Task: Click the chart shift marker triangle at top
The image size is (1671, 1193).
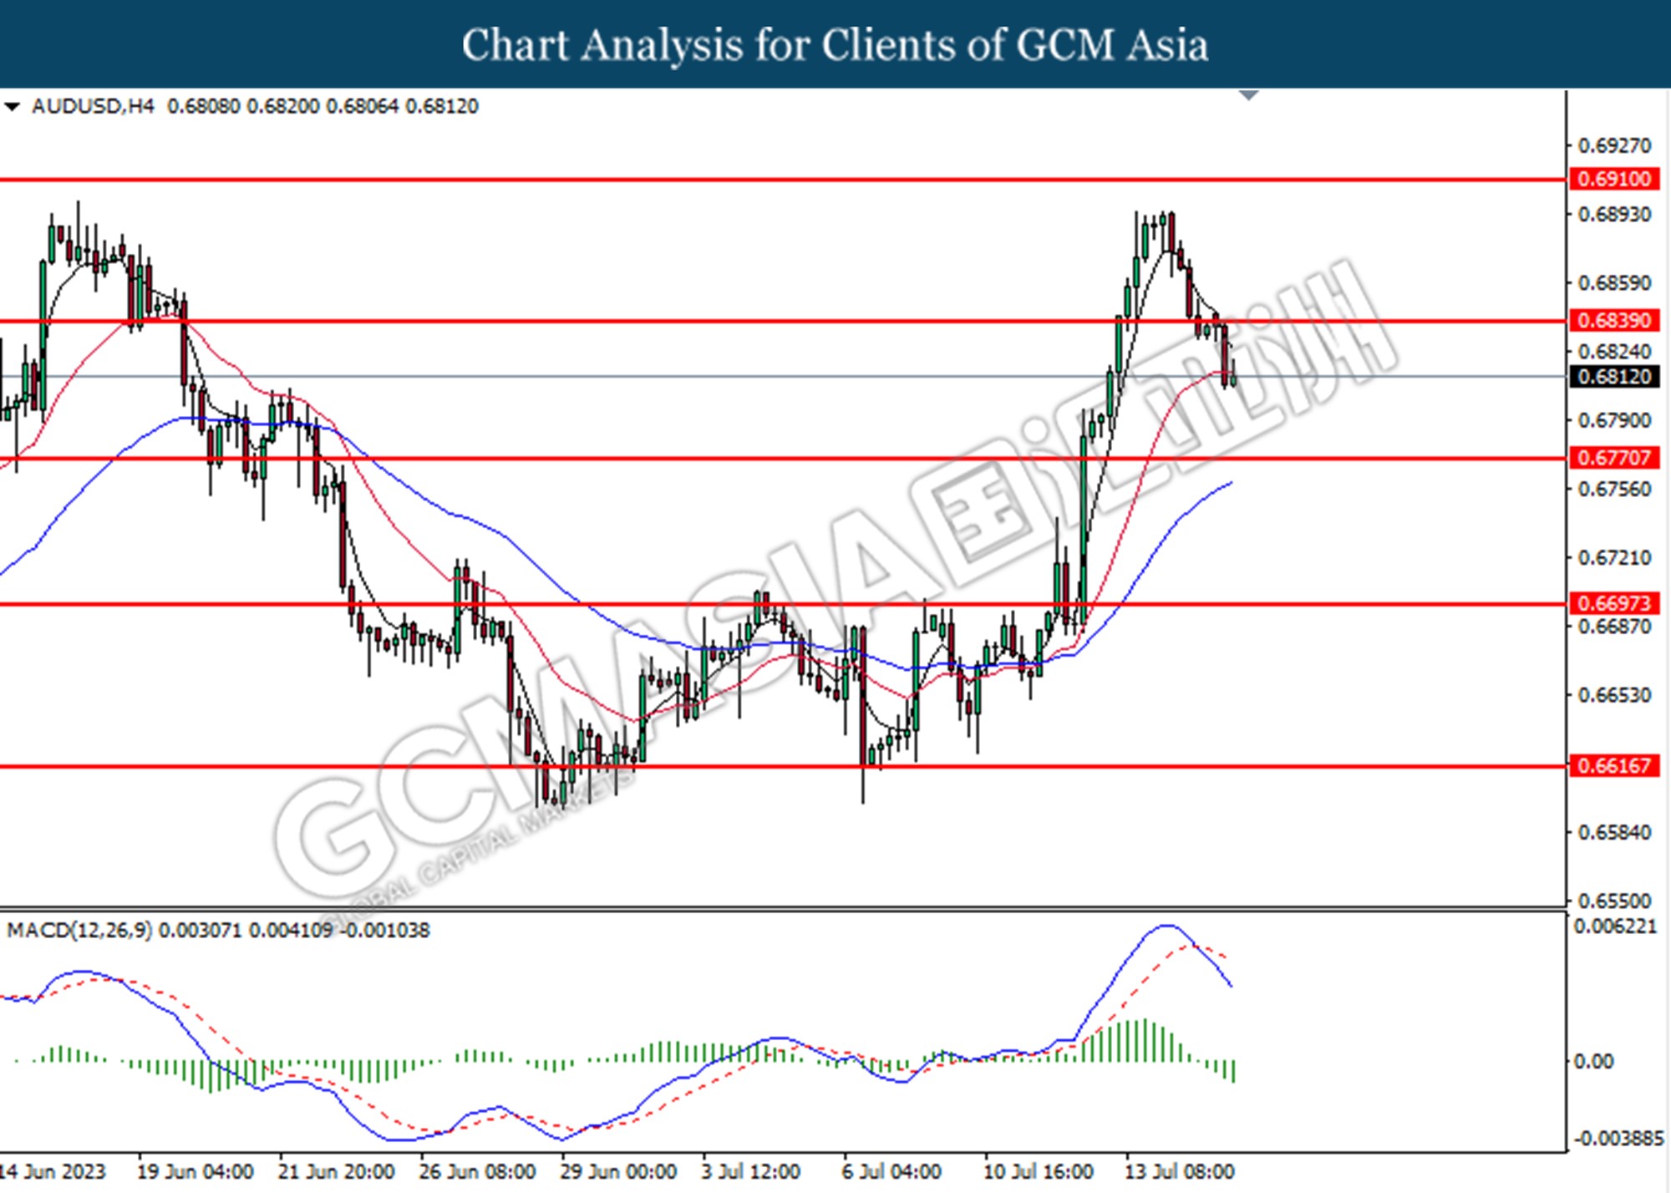Action: (x=1248, y=95)
